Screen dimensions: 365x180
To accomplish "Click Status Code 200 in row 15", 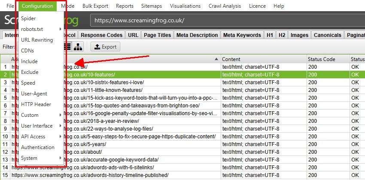I will tap(328, 175).
